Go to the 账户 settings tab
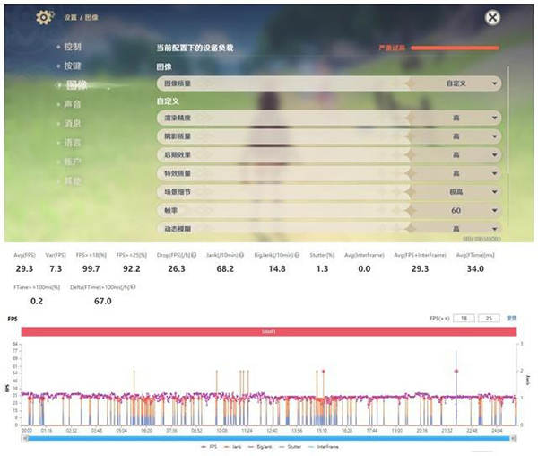This screenshot has width=538, height=456. tap(73, 162)
